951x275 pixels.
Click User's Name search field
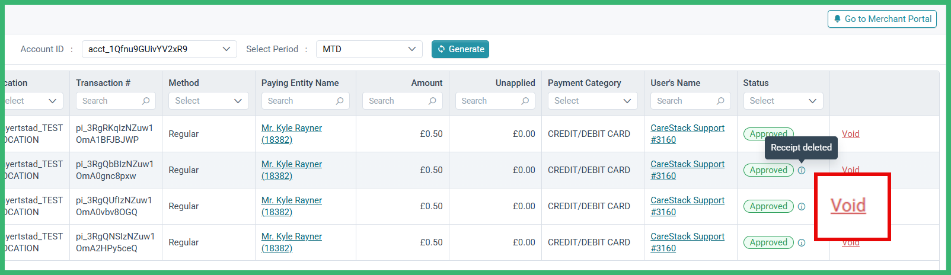(x=691, y=101)
